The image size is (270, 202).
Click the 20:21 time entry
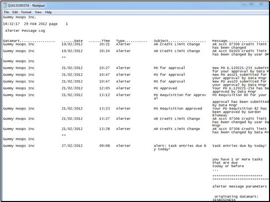click(x=105, y=44)
